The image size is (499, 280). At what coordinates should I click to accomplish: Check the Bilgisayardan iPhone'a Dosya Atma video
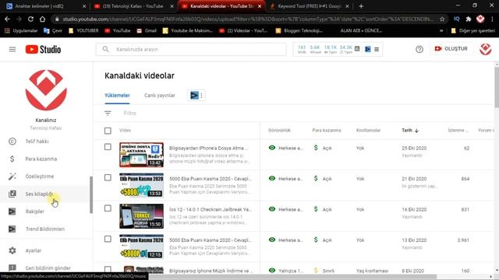[x=108, y=147]
